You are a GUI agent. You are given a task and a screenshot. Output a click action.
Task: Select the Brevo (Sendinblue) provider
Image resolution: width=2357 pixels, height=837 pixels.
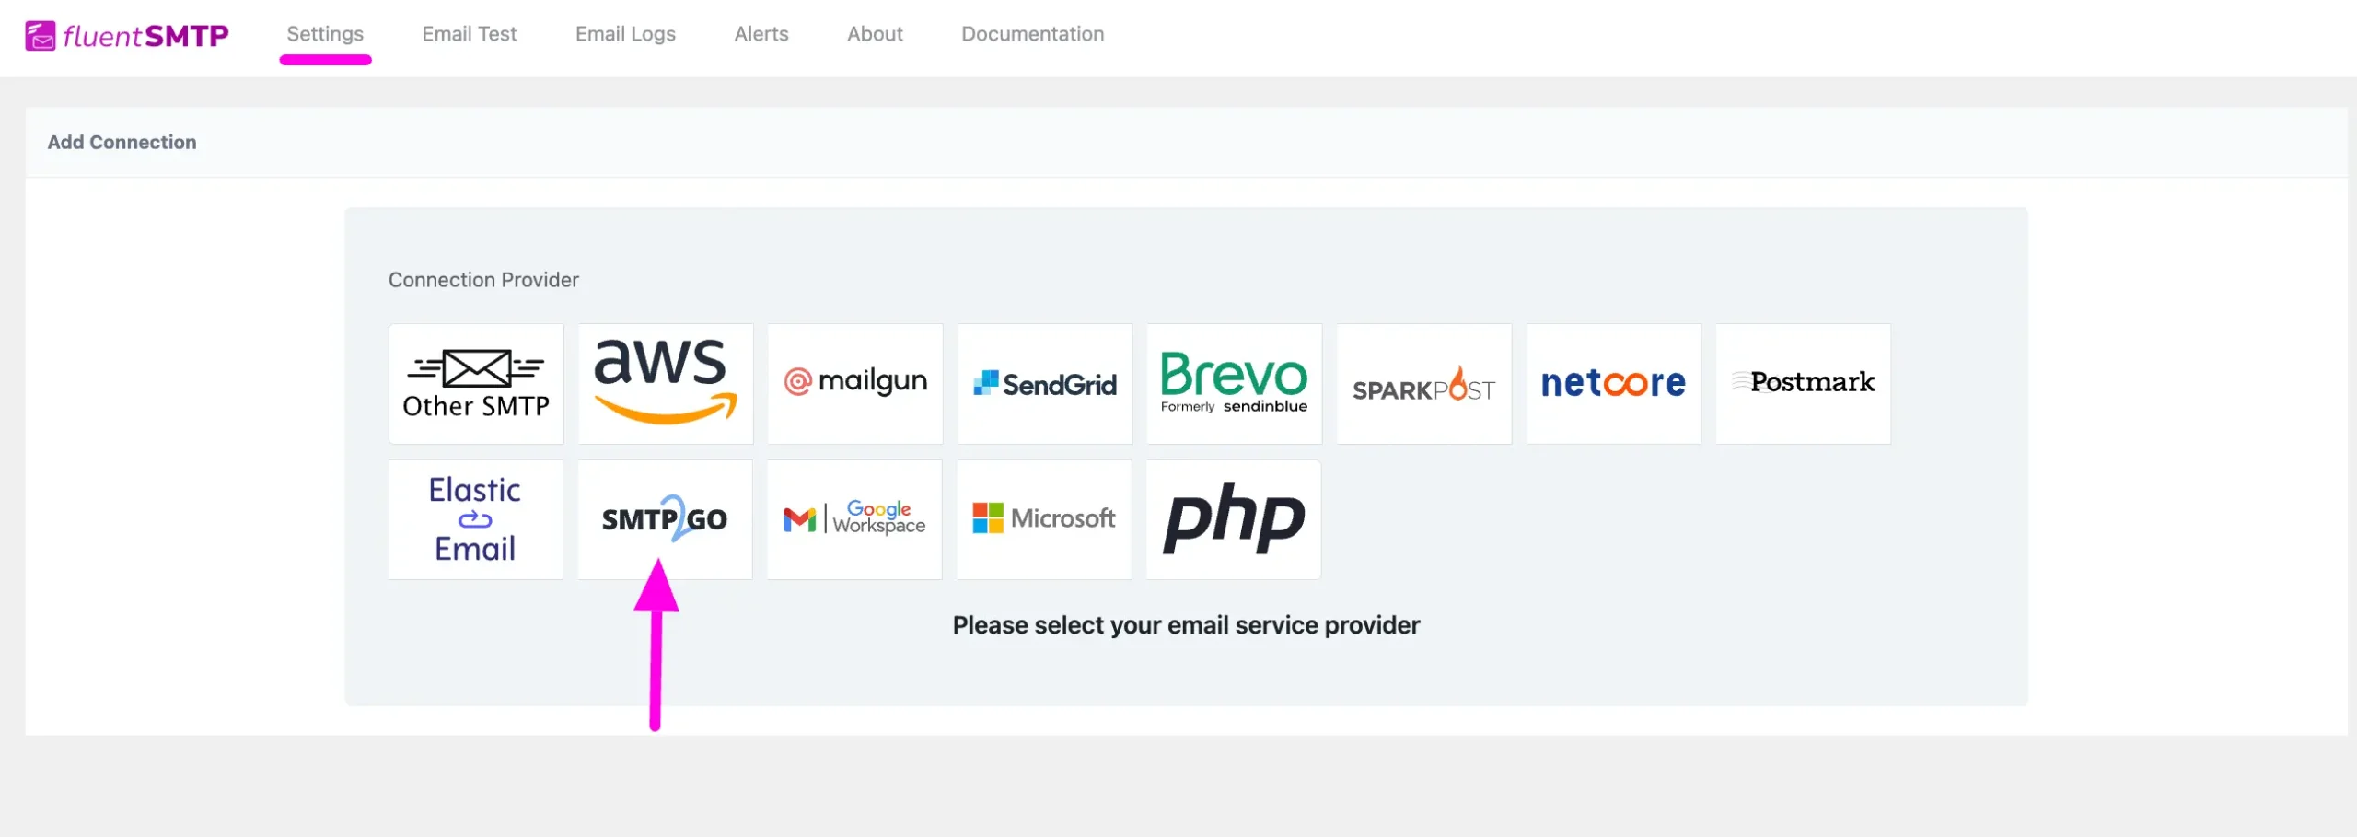pos(1235,383)
